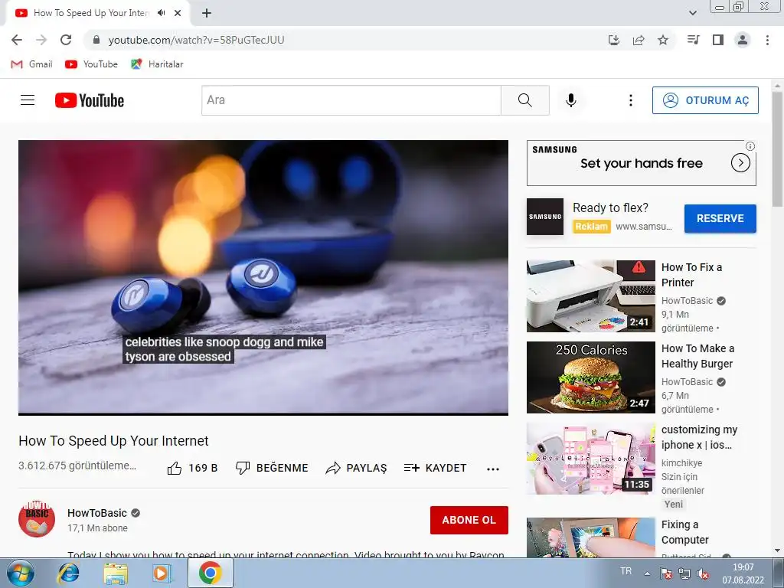
Task: Click the YouTube logo
Action: 90,100
